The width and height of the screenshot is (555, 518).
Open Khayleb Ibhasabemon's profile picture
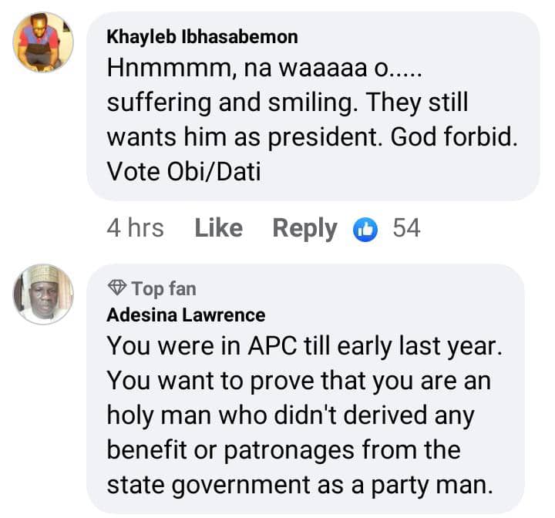pyautogui.click(x=43, y=42)
